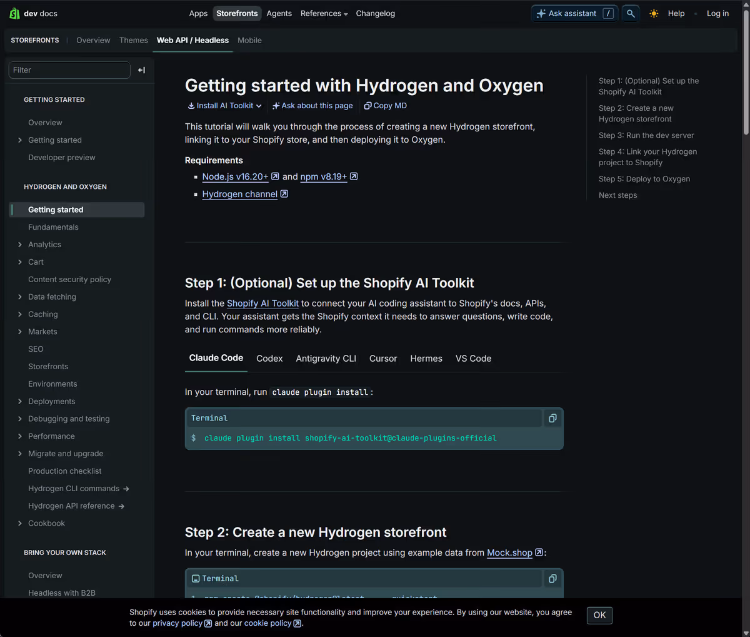
Task: Open the Changelog page
Action: [375, 13]
